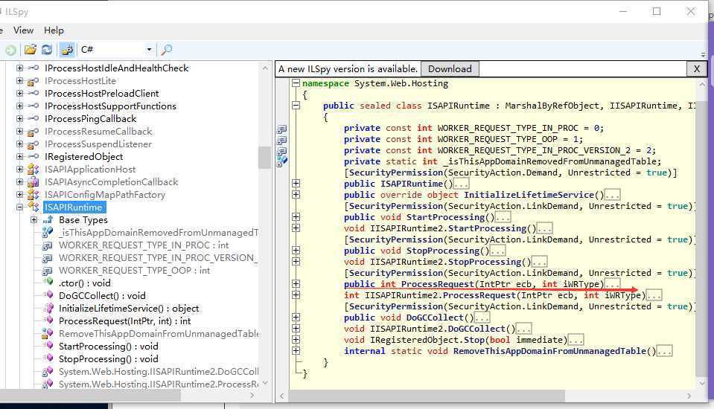Viewport: 714px width, 409px height.
Task: Click the RemoveThisAppDomainFromUnmanagedTable method icon
Action: click(x=48, y=333)
